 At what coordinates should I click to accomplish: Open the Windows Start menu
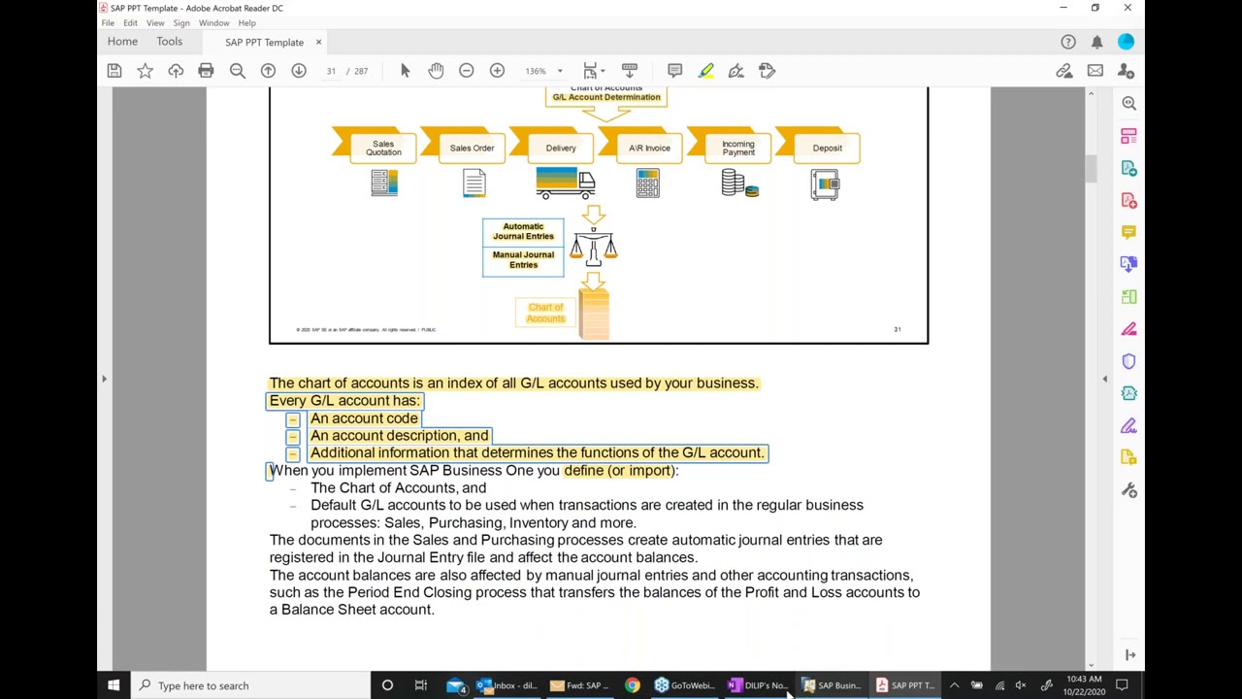coord(114,685)
